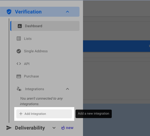Open the Dashboard menu item

coord(33,26)
